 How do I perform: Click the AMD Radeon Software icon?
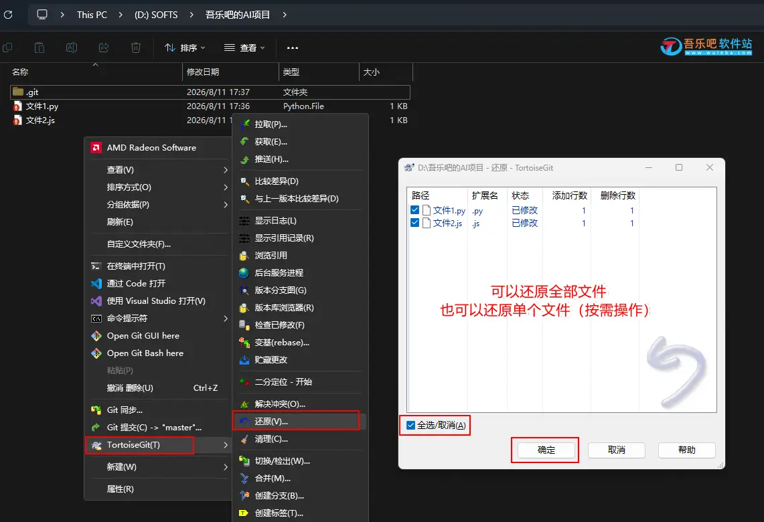96,147
